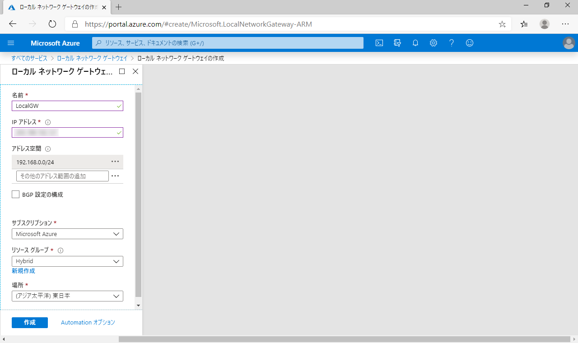This screenshot has width=578, height=343.
Task: View site lock information
Action: point(75,24)
